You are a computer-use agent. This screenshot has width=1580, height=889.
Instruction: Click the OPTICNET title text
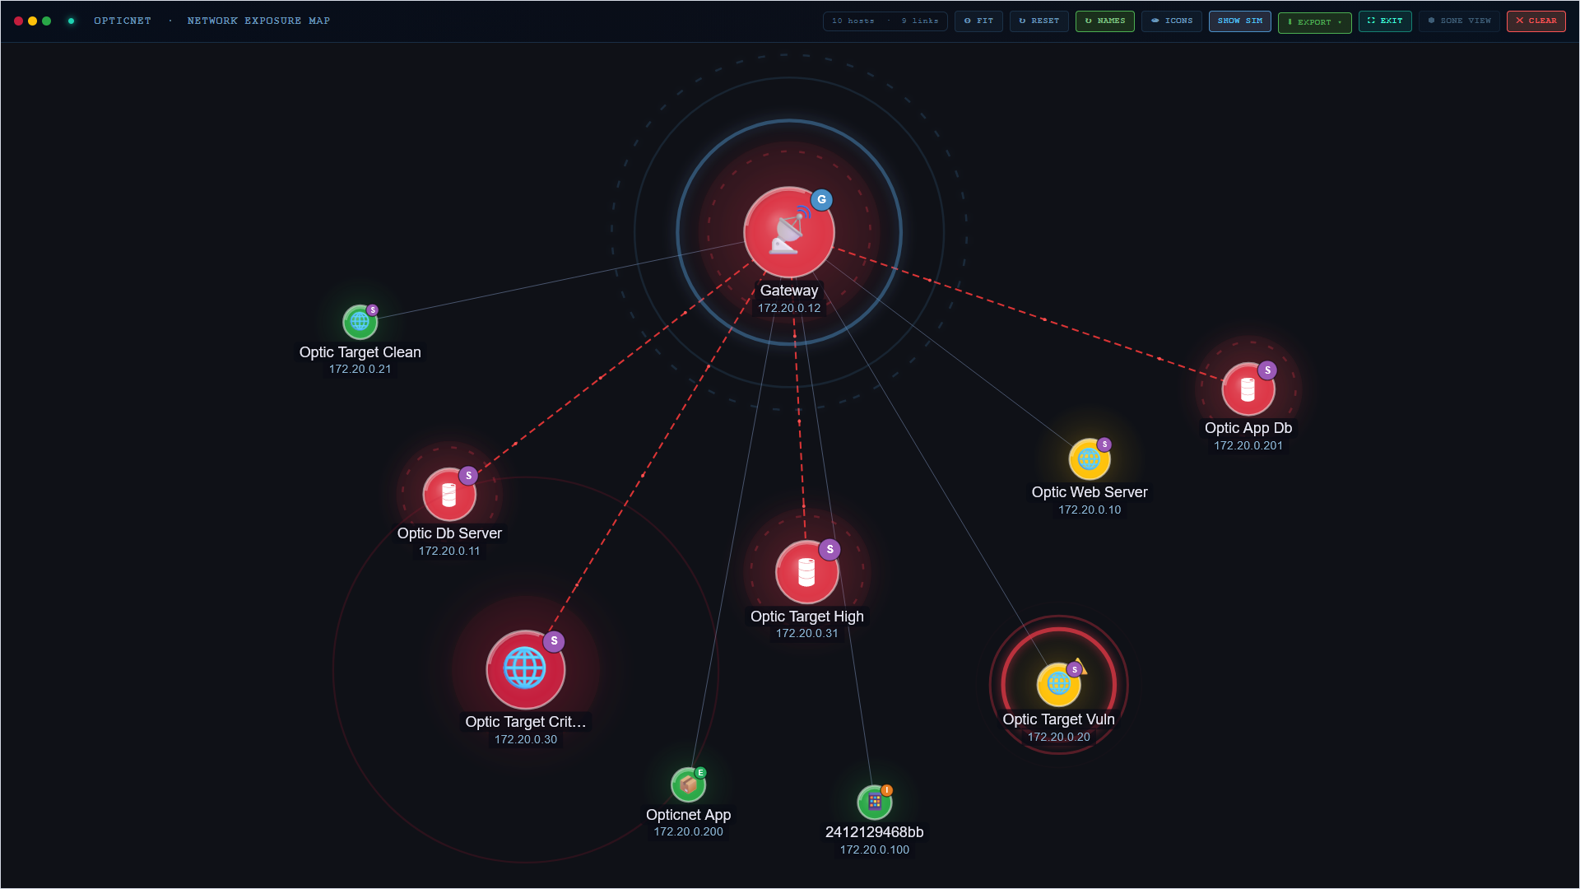pos(123,21)
